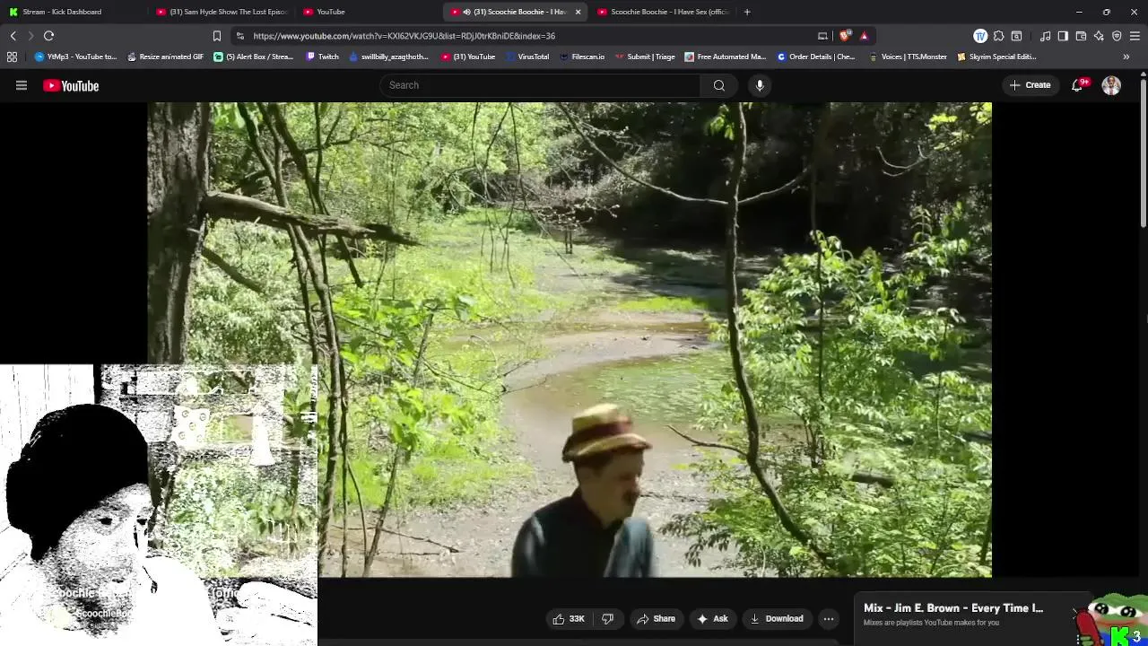Screen dimensions: 1148x646
Task: Switch to Sam Hyde Show tab
Action: [x=221, y=12]
